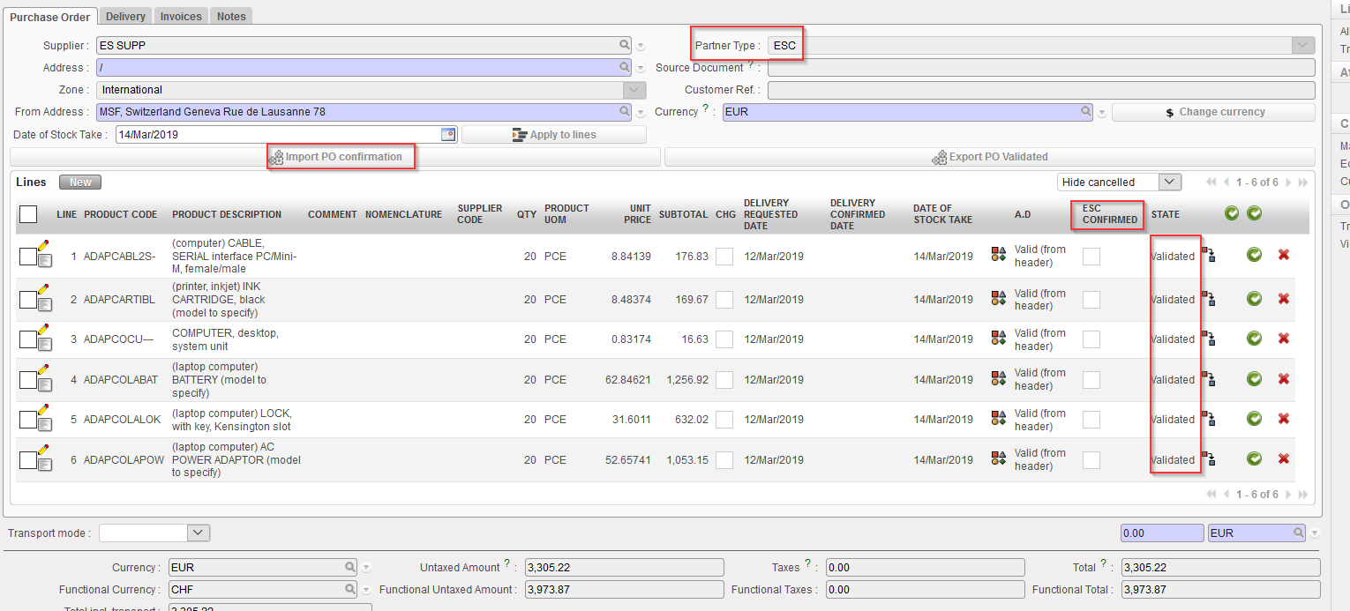1350x611 pixels.
Task: Click the green confirm icon on line 2
Action: coord(1254,299)
